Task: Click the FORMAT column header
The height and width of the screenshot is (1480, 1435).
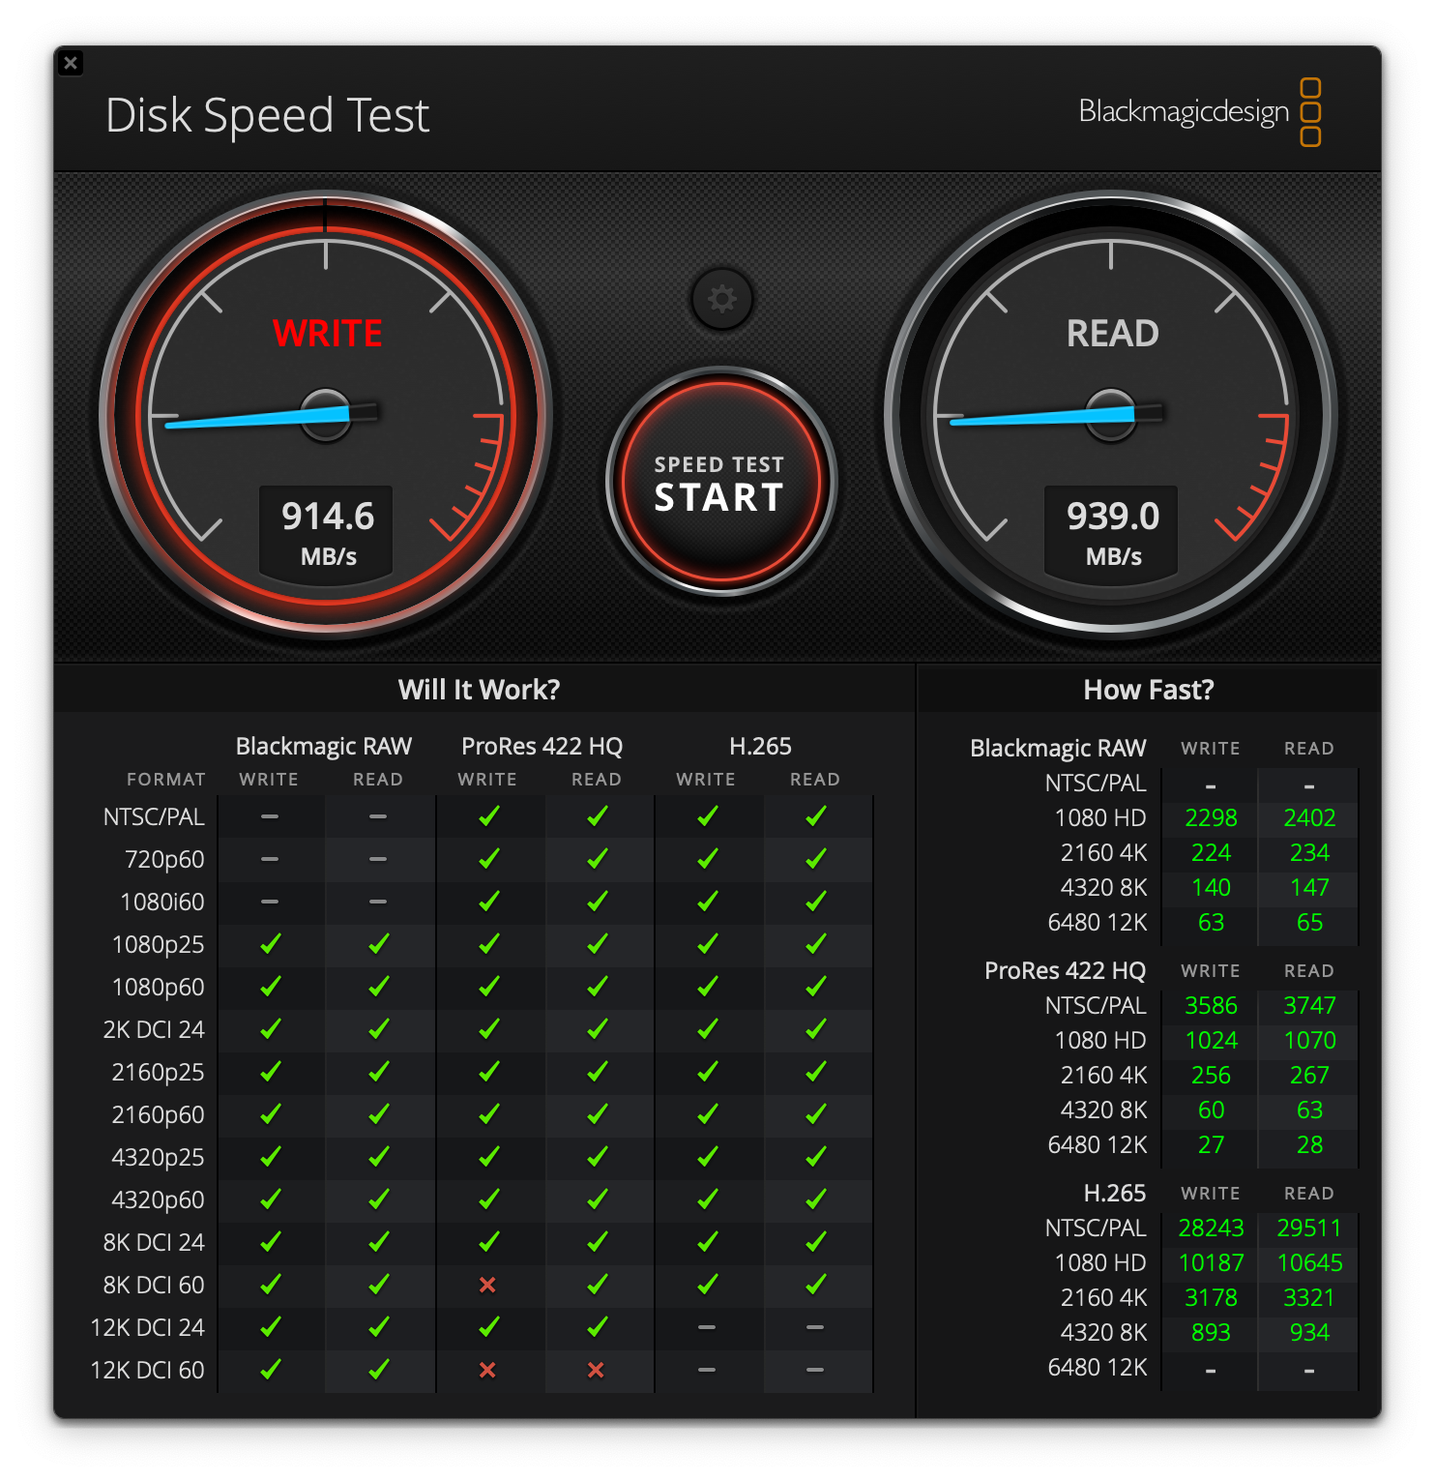Action: click(166, 780)
